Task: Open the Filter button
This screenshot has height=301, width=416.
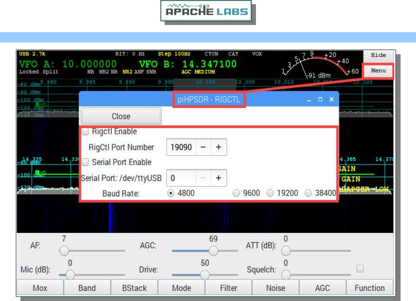Action: (228, 288)
